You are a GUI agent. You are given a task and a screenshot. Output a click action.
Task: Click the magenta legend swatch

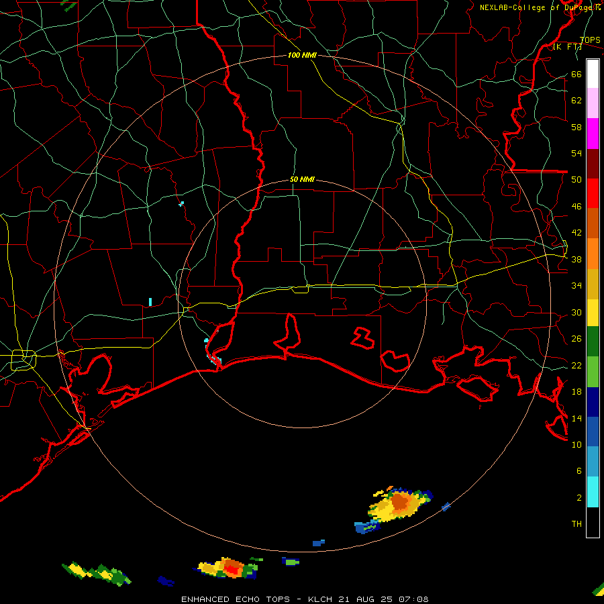(593, 134)
